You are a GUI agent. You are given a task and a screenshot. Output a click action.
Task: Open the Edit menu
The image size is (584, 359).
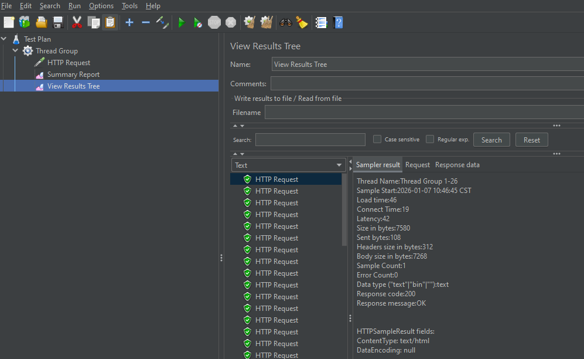(x=25, y=6)
